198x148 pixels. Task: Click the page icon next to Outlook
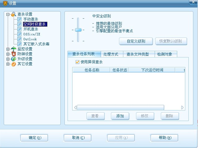click(x=19, y=39)
